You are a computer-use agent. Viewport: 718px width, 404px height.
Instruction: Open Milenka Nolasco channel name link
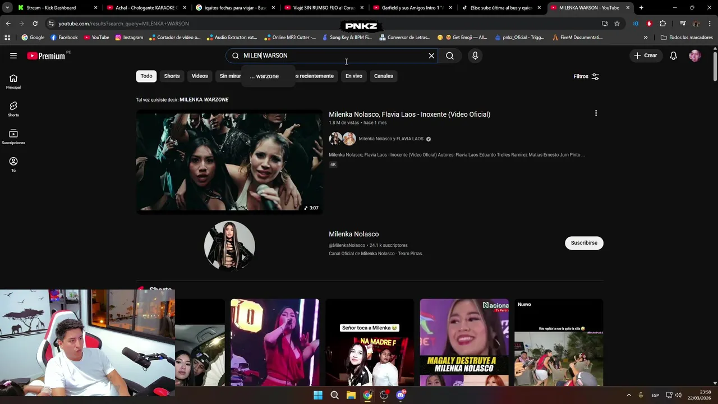pyautogui.click(x=354, y=234)
